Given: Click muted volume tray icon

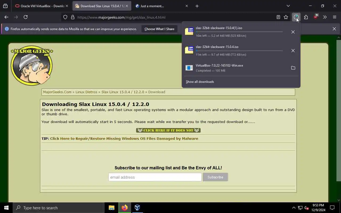Looking at the screenshot, I should coord(307,208).
